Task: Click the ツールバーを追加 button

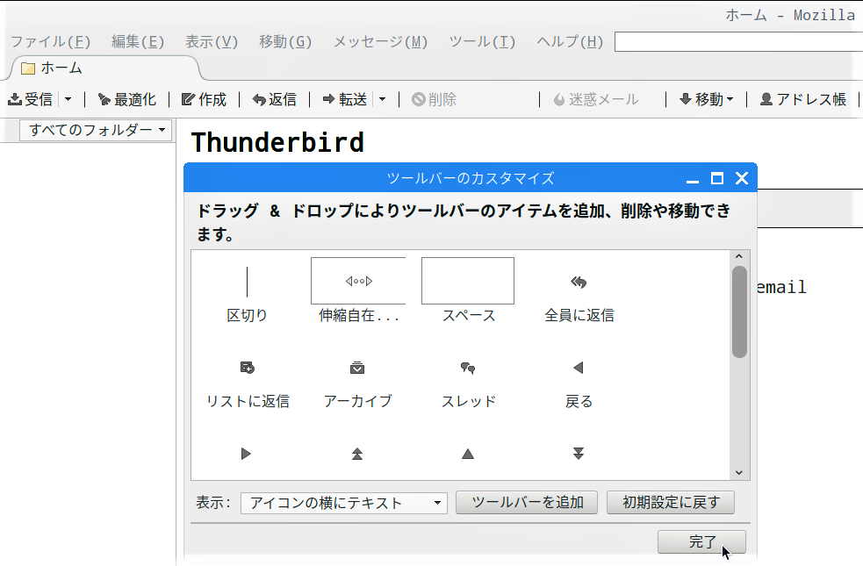Action: (x=527, y=502)
